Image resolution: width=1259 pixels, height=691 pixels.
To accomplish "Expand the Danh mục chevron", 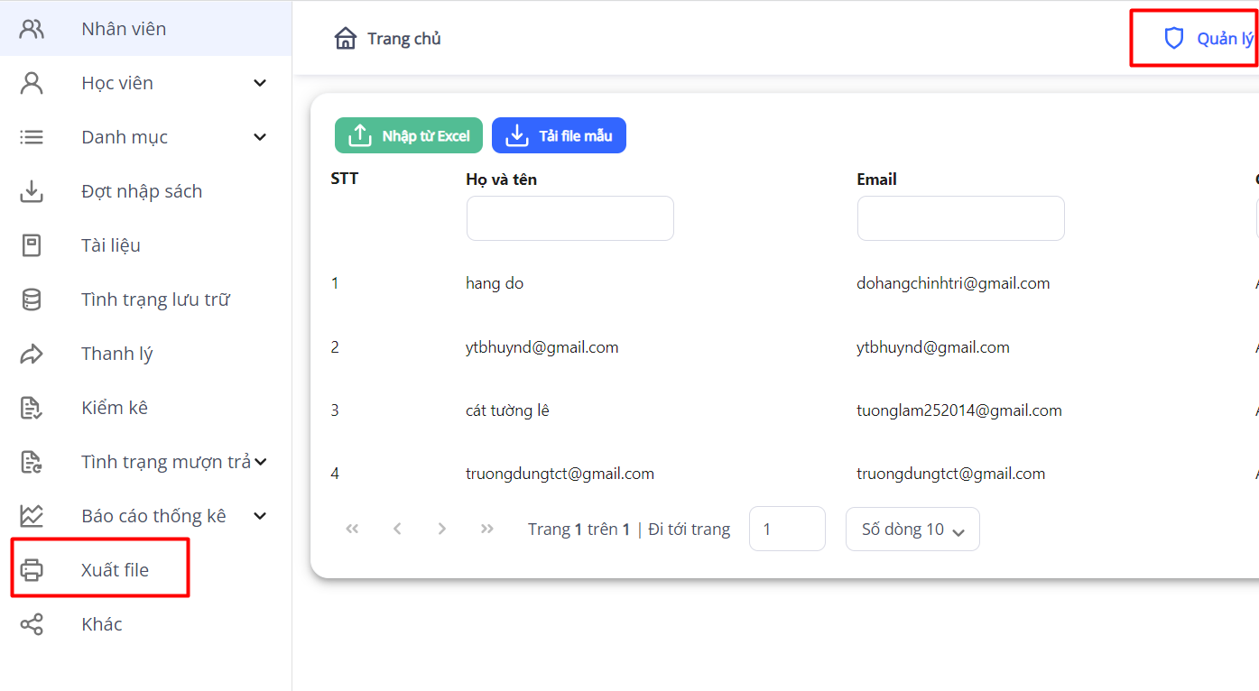I will point(260,137).
